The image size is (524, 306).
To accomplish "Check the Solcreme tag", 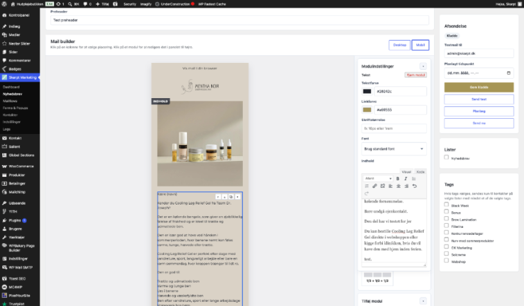I will coord(446,254).
